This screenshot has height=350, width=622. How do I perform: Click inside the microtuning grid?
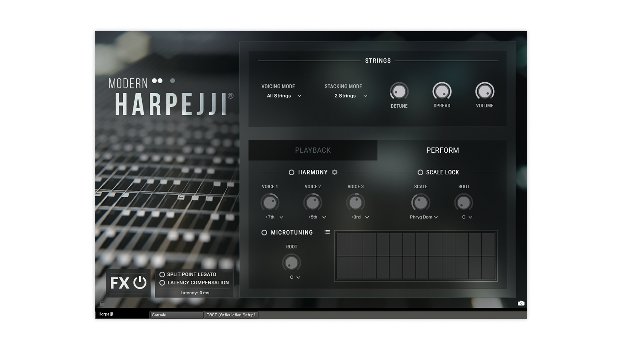(416, 256)
